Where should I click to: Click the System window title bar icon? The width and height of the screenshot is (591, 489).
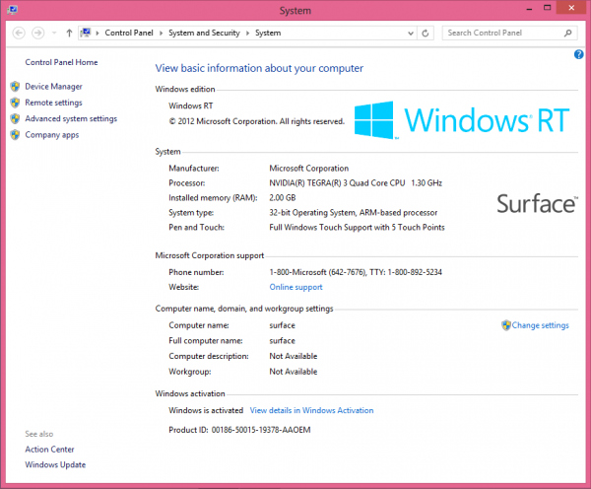(12, 10)
